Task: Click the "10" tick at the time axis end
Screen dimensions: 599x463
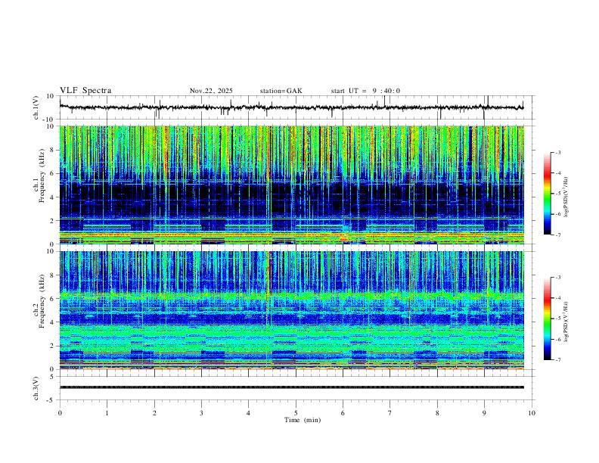Action: click(x=532, y=413)
